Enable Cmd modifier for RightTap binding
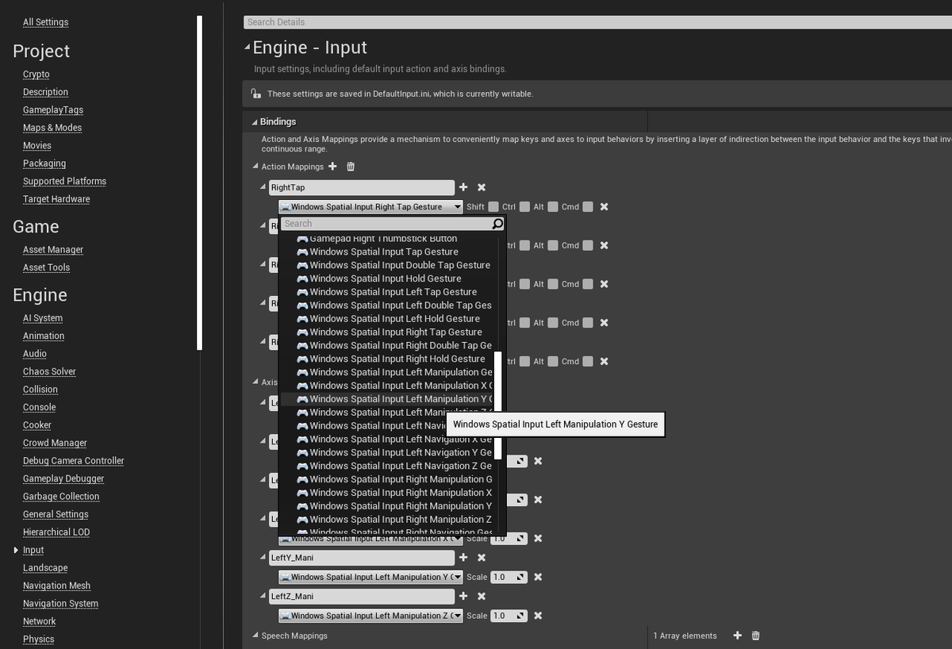 pos(588,207)
